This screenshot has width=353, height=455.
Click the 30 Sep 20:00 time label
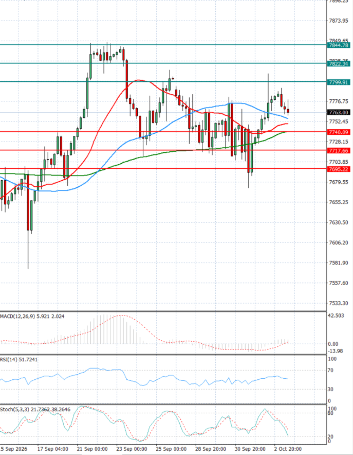pos(250,449)
